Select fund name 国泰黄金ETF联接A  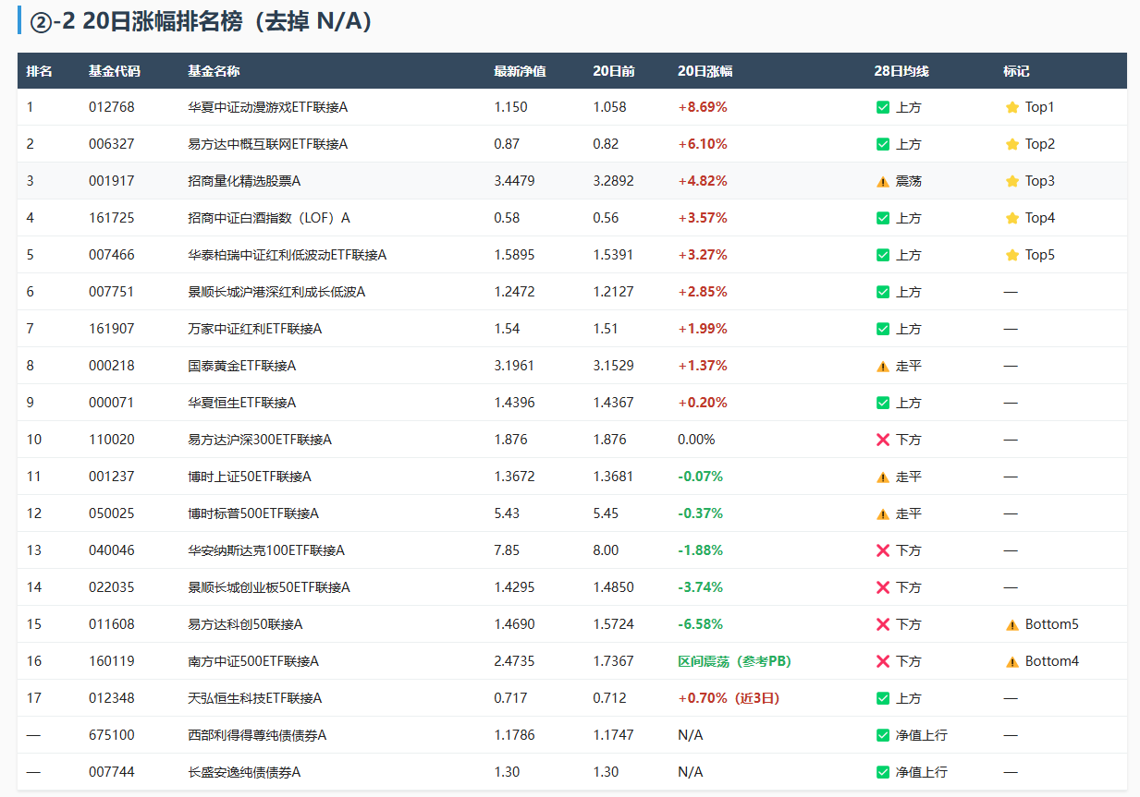(x=241, y=366)
